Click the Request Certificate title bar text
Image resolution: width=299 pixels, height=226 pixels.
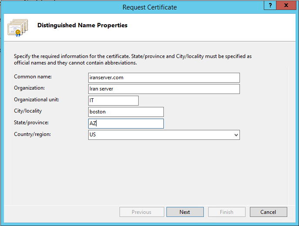point(149,7)
